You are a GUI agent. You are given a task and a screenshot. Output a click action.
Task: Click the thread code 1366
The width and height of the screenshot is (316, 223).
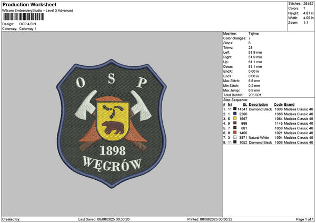point(279,114)
